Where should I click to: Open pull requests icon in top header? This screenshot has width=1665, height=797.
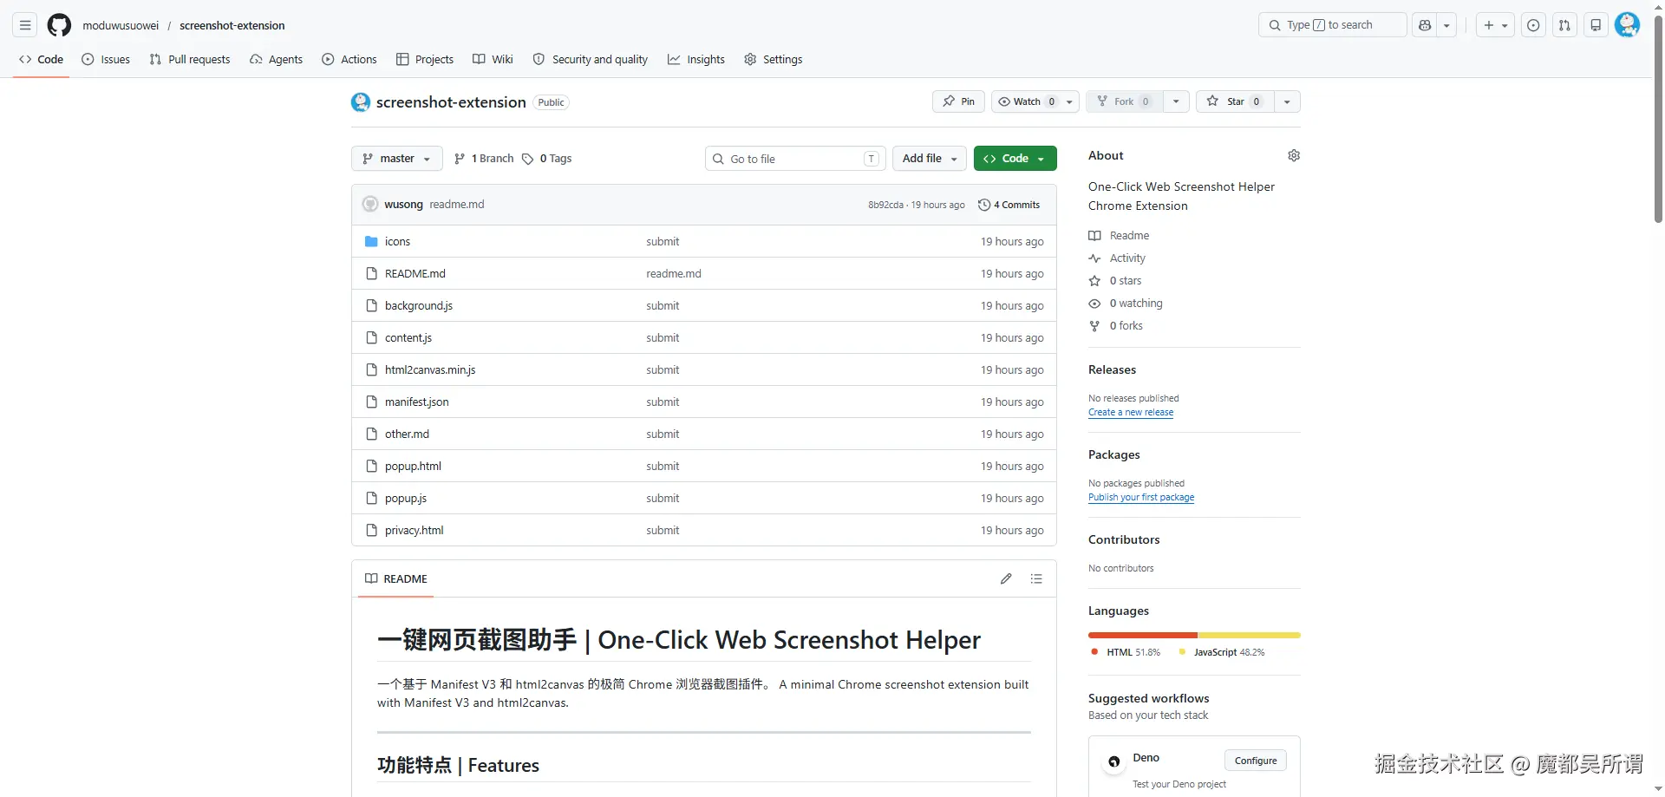(1564, 25)
